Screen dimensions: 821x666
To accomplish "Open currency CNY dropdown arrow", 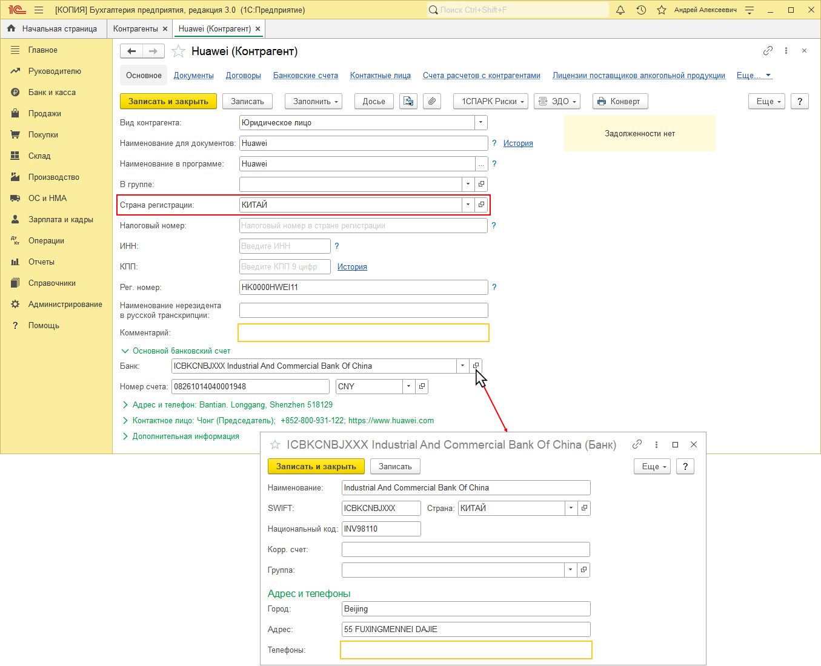I will 409,386.
